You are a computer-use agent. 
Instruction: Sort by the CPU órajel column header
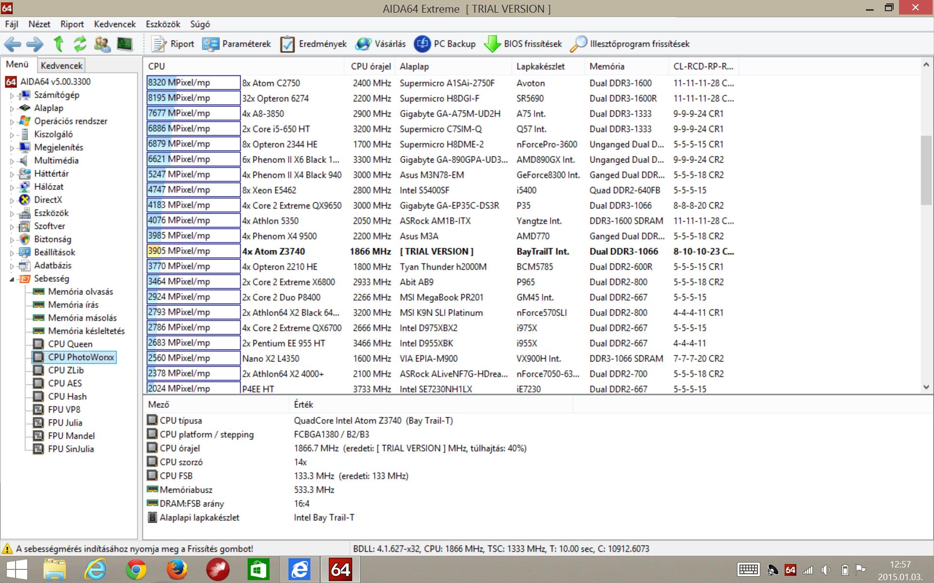click(x=371, y=67)
